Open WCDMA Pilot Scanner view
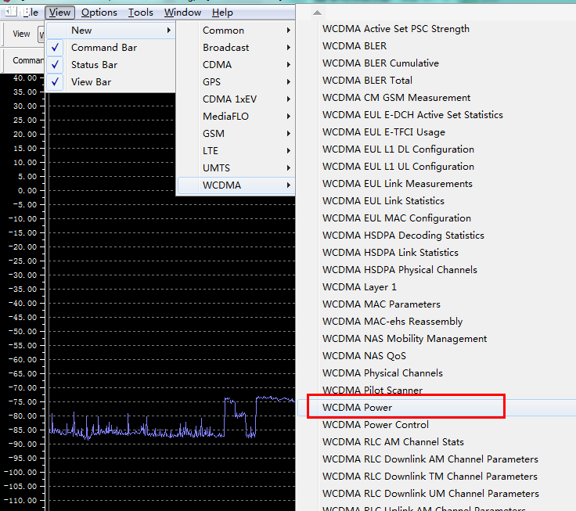The height and width of the screenshot is (511, 576). [x=373, y=390]
